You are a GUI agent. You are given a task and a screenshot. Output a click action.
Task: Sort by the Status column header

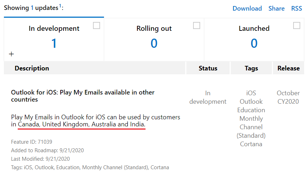[x=208, y=68]
